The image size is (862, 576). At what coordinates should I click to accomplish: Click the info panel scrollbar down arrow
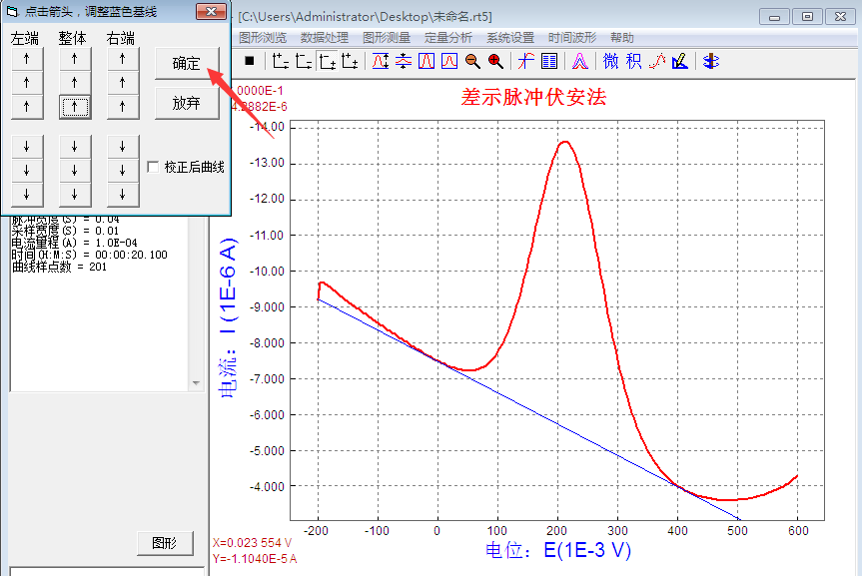(197, 381)
